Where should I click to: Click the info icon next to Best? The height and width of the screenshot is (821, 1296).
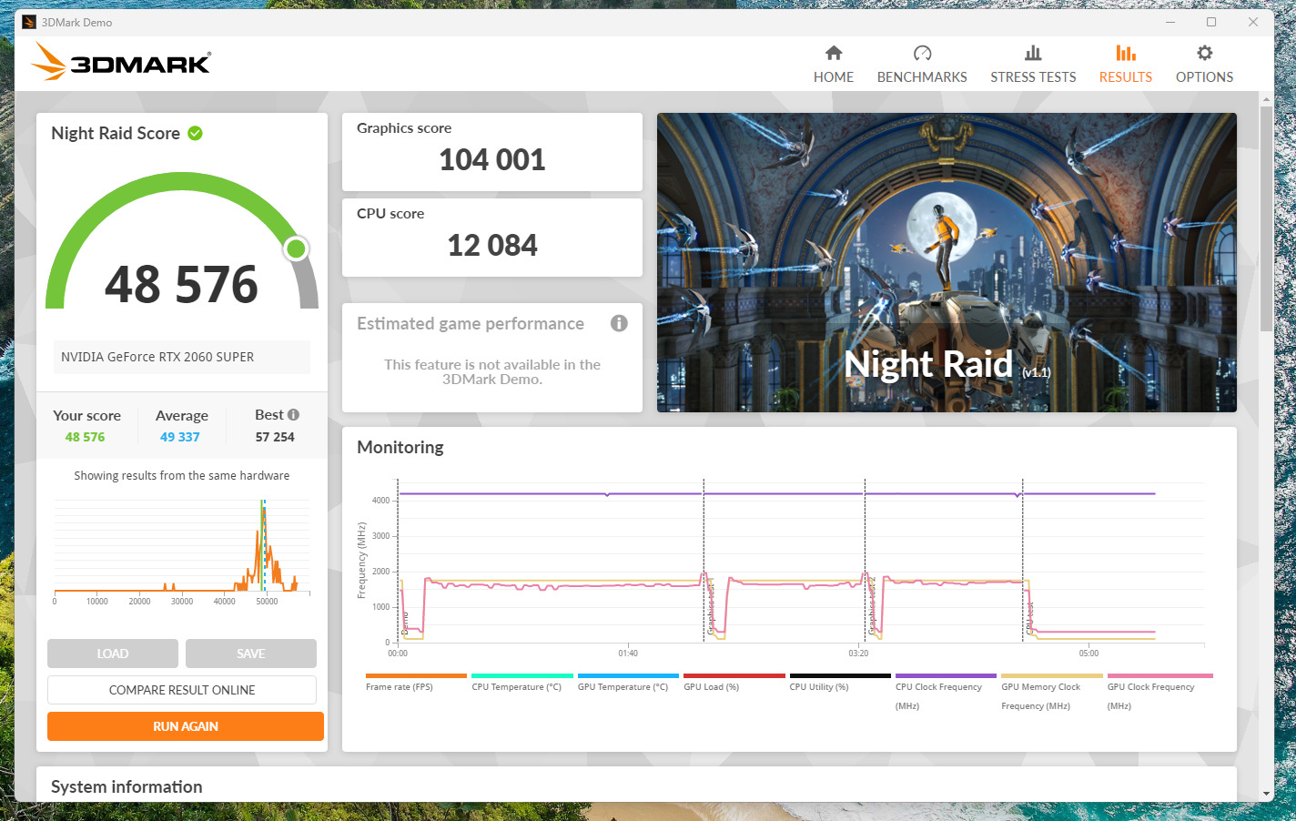(293, 415)
